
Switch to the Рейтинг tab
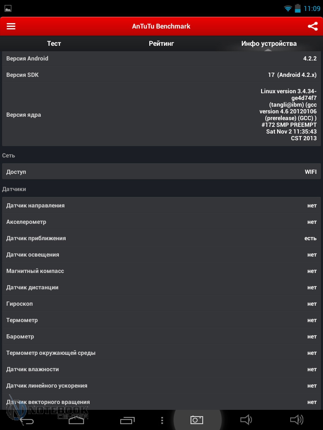tap(161, 43)
